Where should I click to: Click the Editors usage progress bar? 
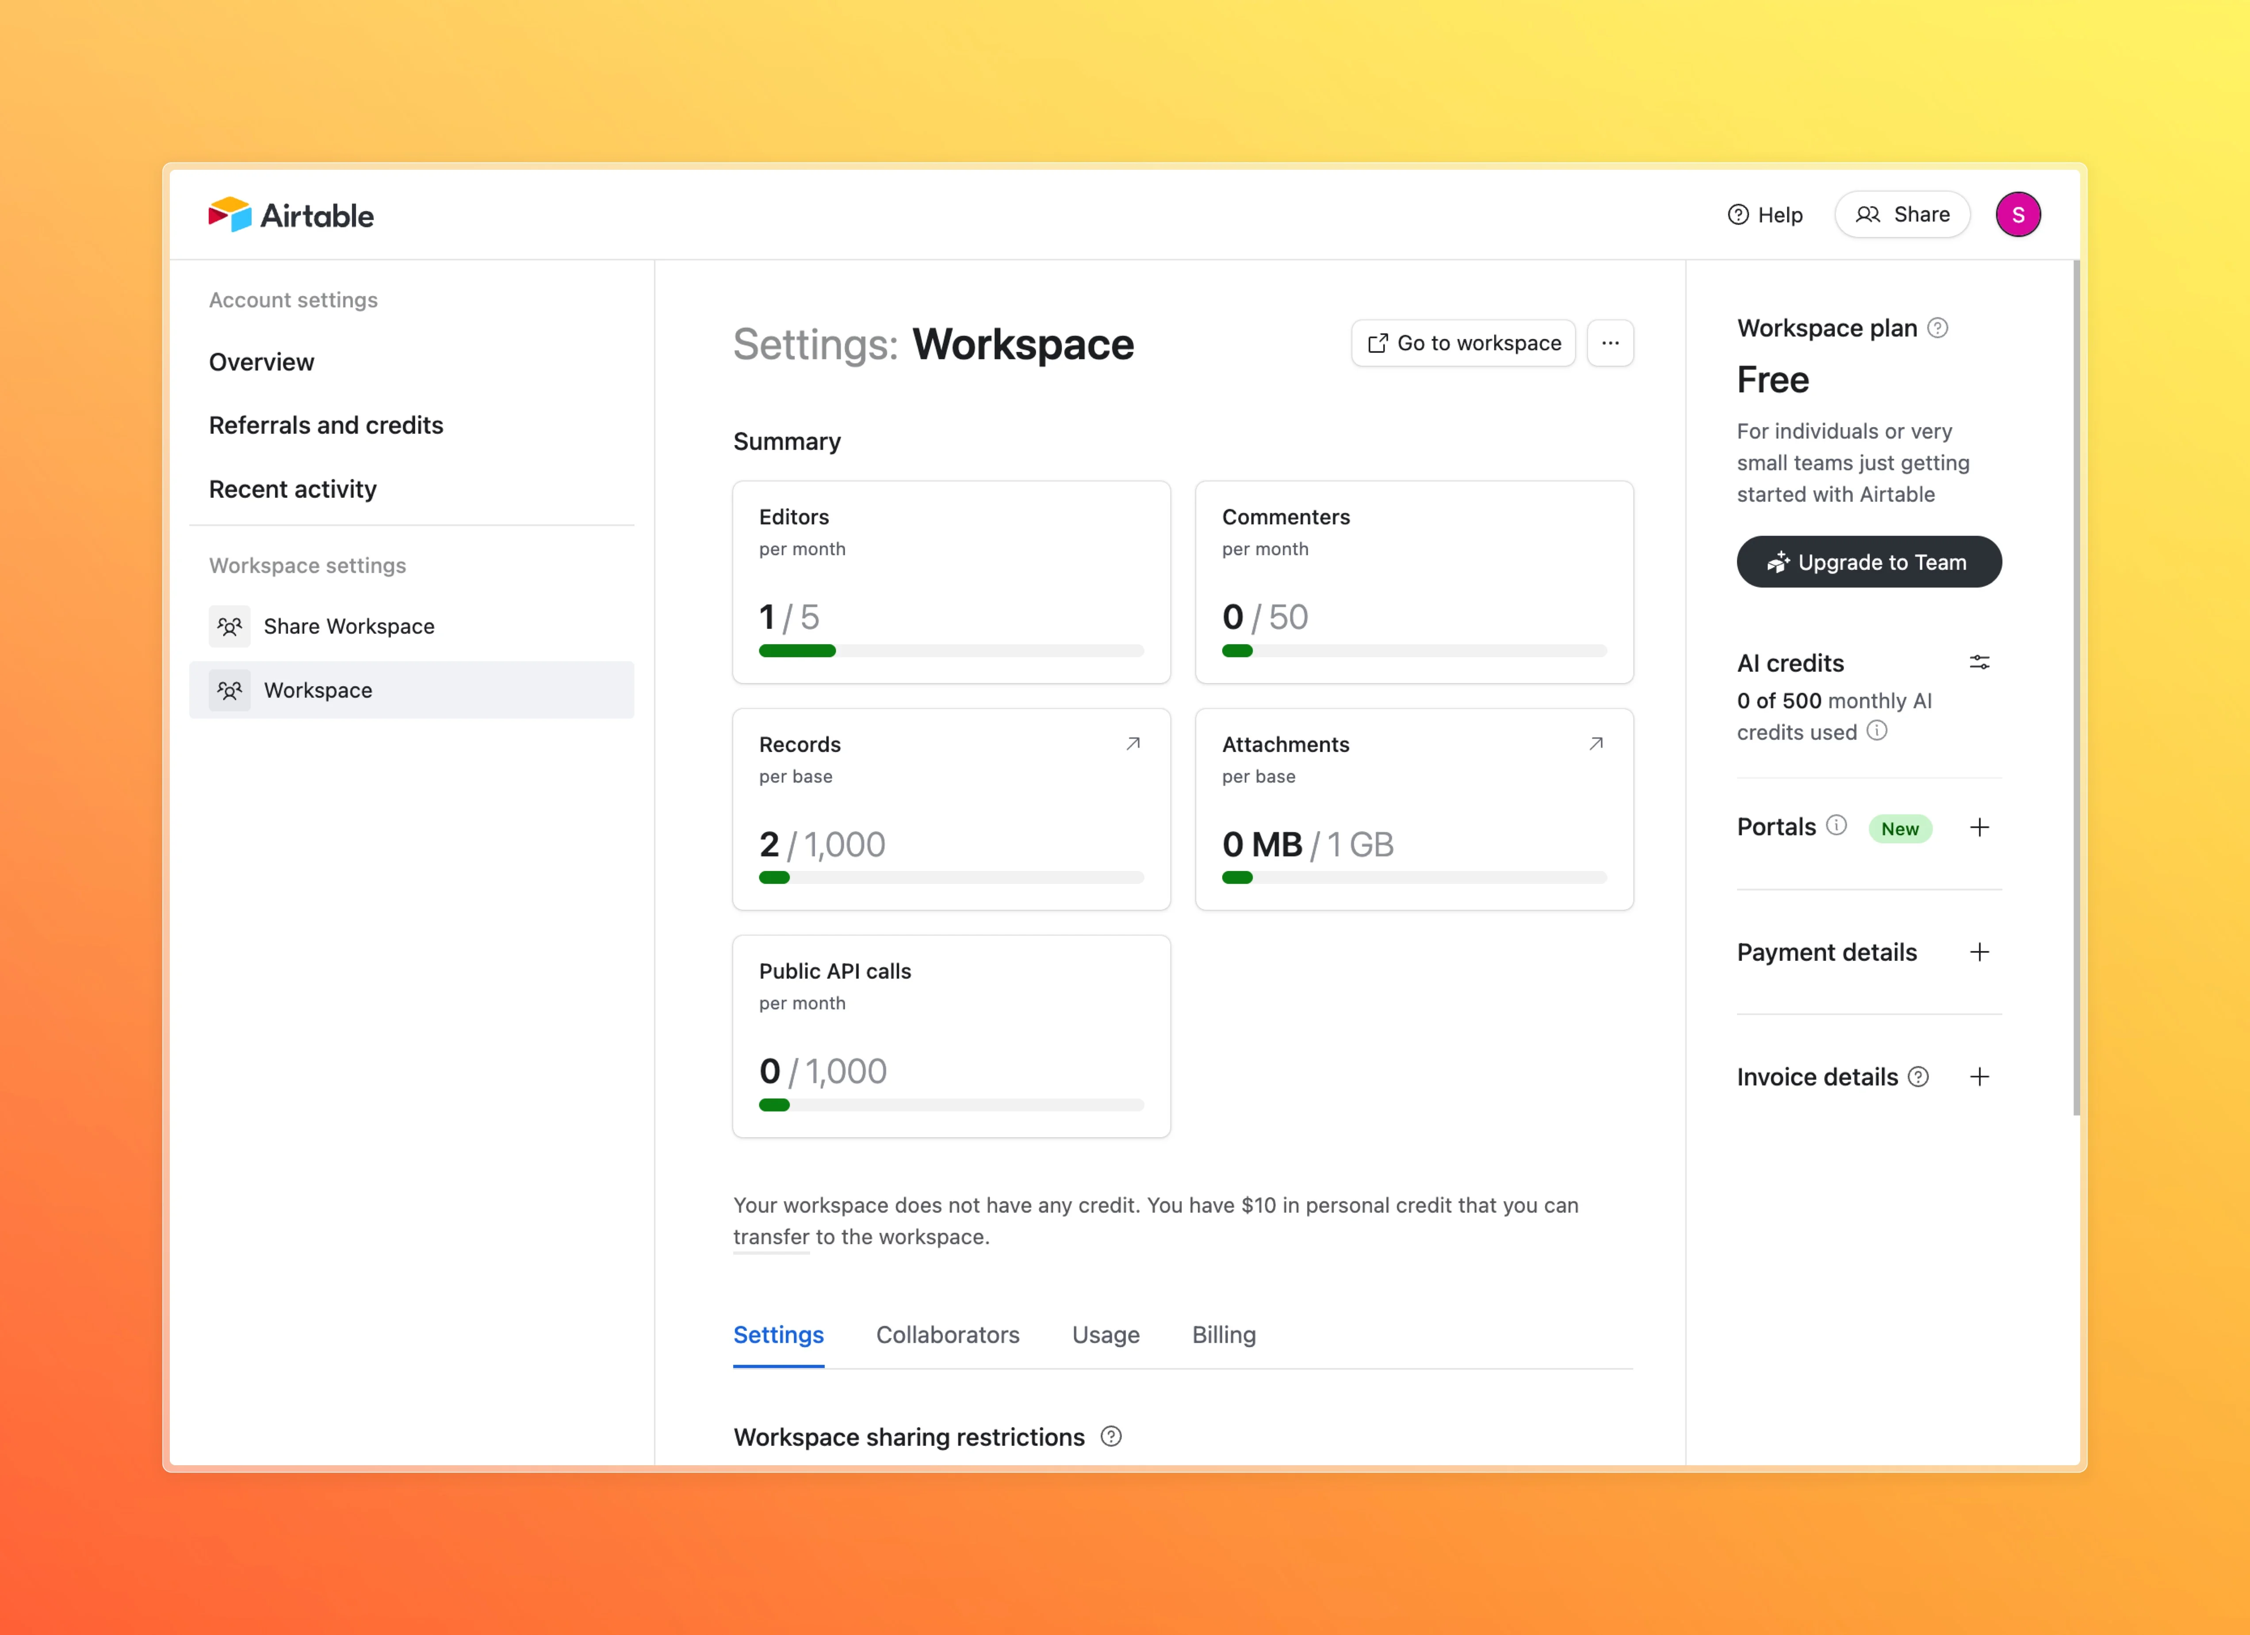pos(950,651)
